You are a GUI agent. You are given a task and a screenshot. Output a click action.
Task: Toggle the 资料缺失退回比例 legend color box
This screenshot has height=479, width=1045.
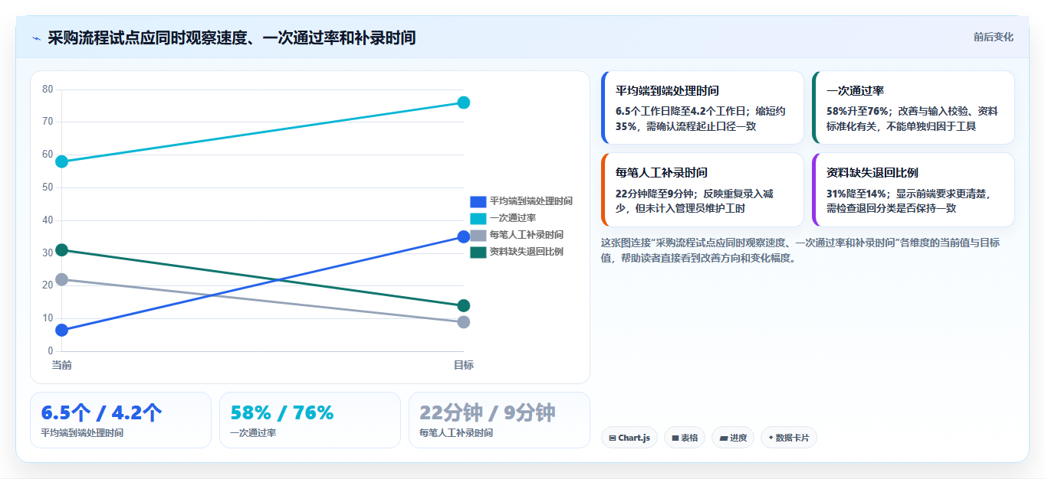click(478, 252)
